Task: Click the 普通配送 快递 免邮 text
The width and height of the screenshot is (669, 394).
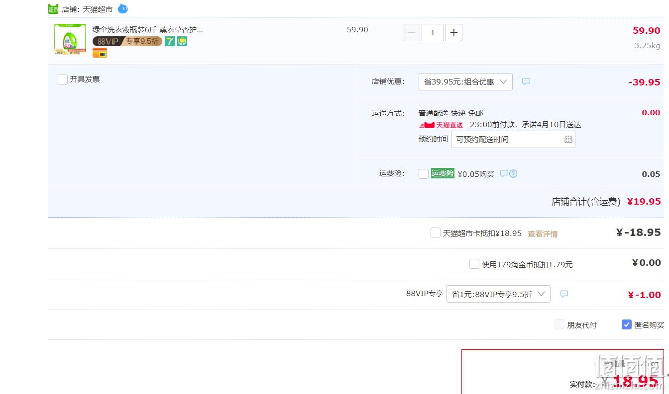Action: 451,113
